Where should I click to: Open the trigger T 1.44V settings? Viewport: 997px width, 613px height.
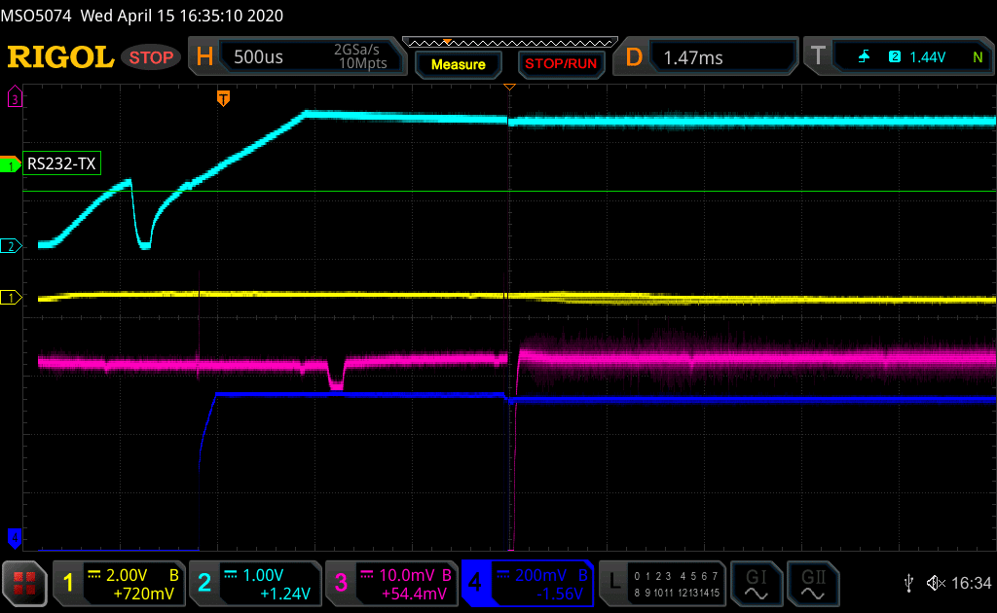click(x=902, y=57)
